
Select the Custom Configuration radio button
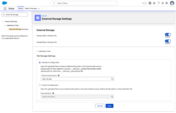coord(40,85)
